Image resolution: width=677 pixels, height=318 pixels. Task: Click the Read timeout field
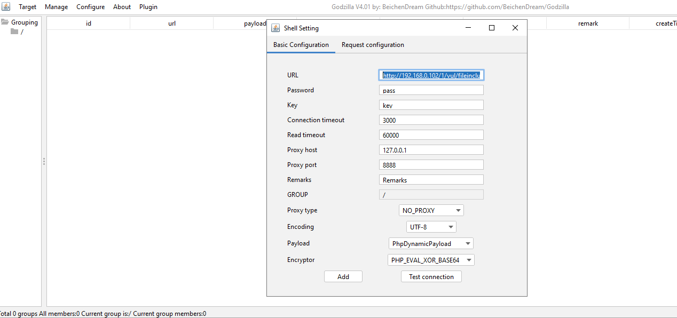click(431, 135)
